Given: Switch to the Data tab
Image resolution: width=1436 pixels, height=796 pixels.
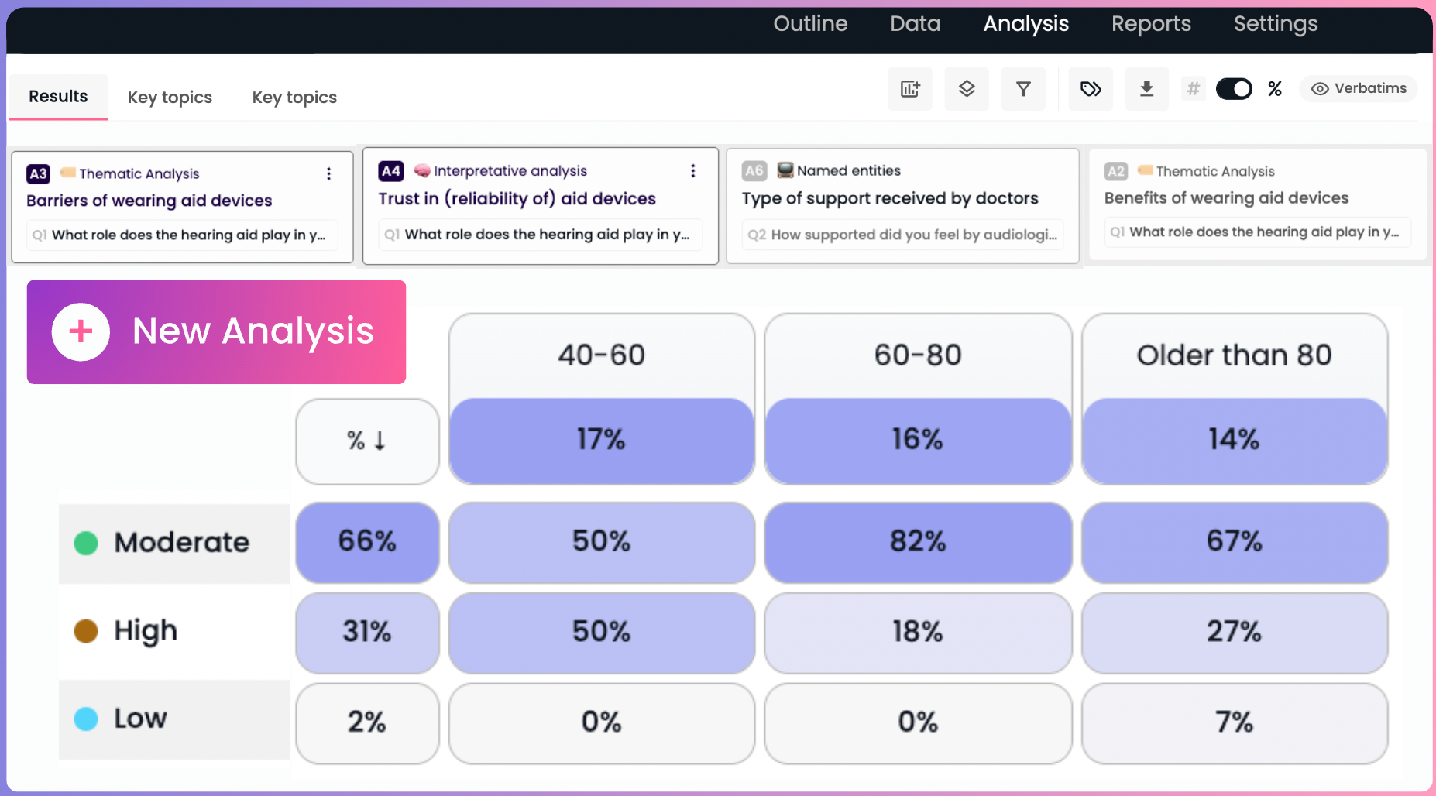Looking at the screenshot, I should pyautogui.click(x=915, y=24).
